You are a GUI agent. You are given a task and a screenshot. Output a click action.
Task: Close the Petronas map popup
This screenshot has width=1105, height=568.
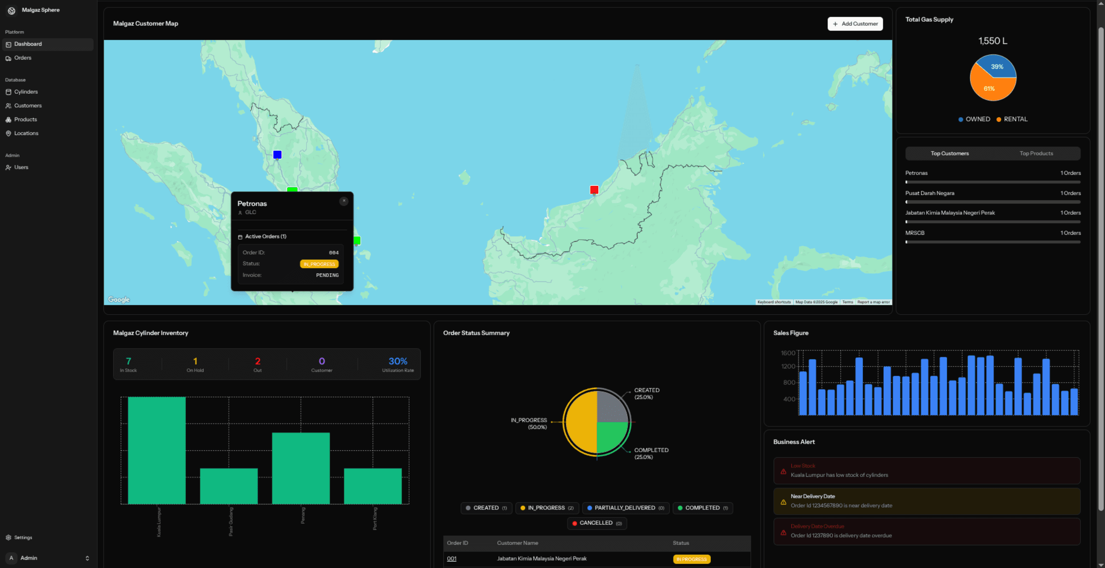[343, 201]
